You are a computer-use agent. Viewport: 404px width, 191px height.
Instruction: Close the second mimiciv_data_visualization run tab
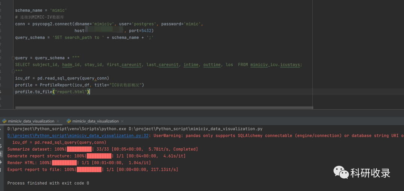point(122,121)
